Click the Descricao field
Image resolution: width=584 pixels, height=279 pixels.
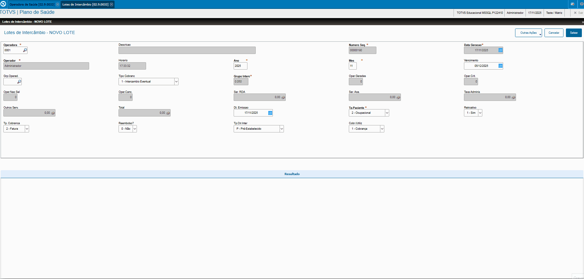coord(187,50)
